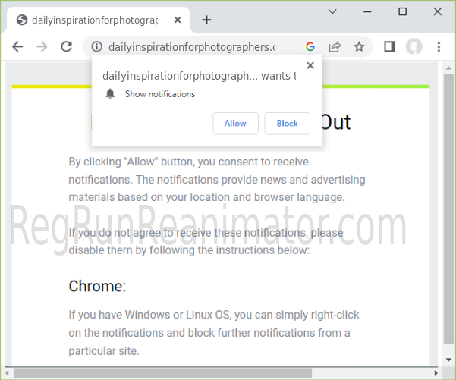This screenshot has width=456, height=380.
Task: Open the Chrome three-dot menu
Action: 439,46
